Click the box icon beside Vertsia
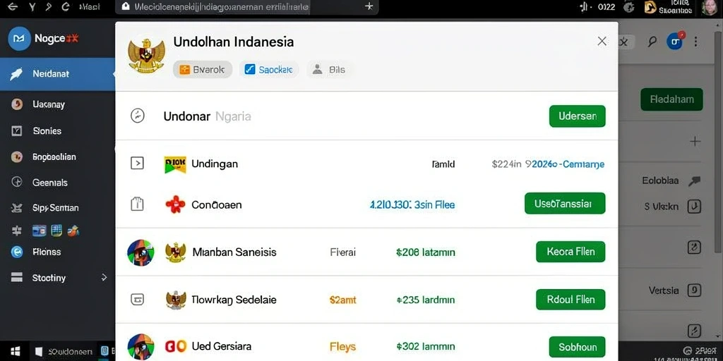This screenshot has width=723, height=361. pos(694,290)
